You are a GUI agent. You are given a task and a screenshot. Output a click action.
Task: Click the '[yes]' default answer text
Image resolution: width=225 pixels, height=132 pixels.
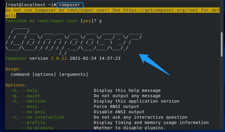(x=87, y=21)
